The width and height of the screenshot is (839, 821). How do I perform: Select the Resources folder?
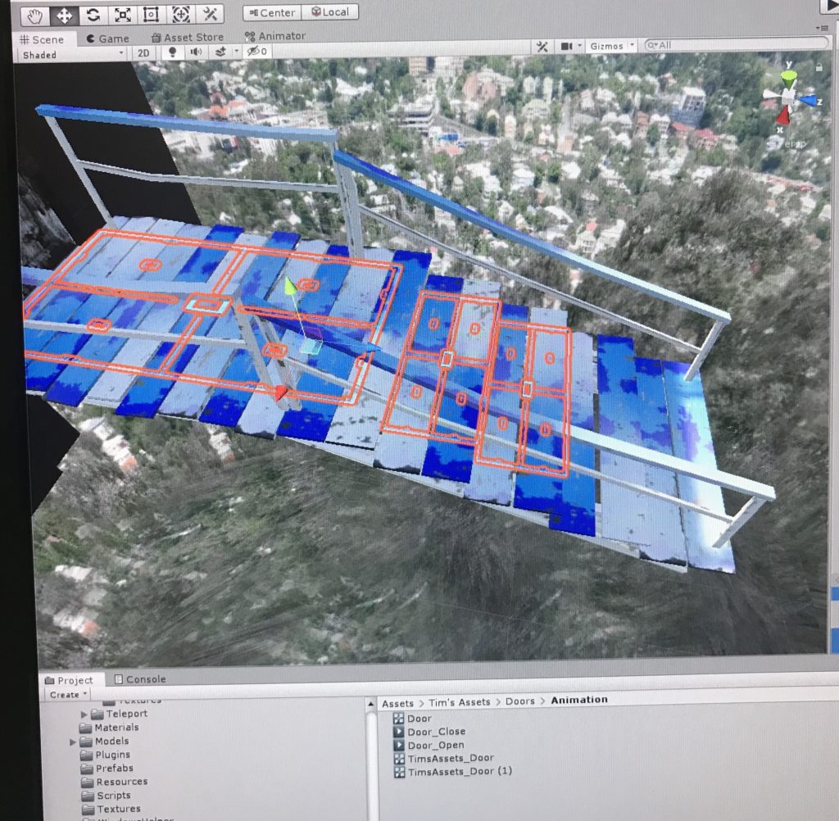pyautogui.click(x=115, y=782)
